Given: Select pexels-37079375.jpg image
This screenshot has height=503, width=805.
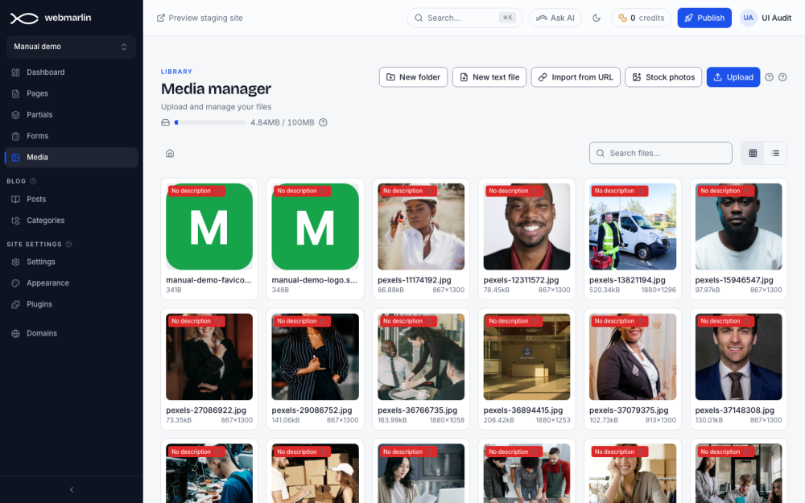Looking at the screenshot, I should click(633, 357).
